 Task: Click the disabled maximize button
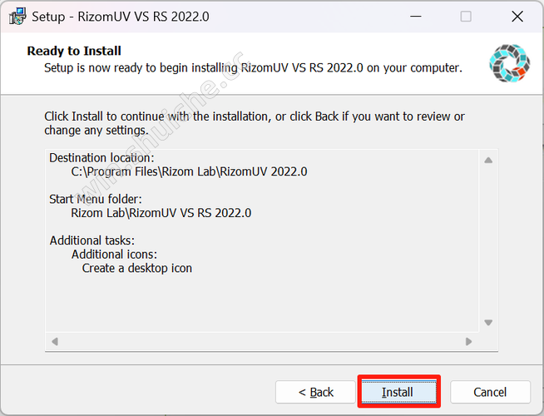click(466, 17)
